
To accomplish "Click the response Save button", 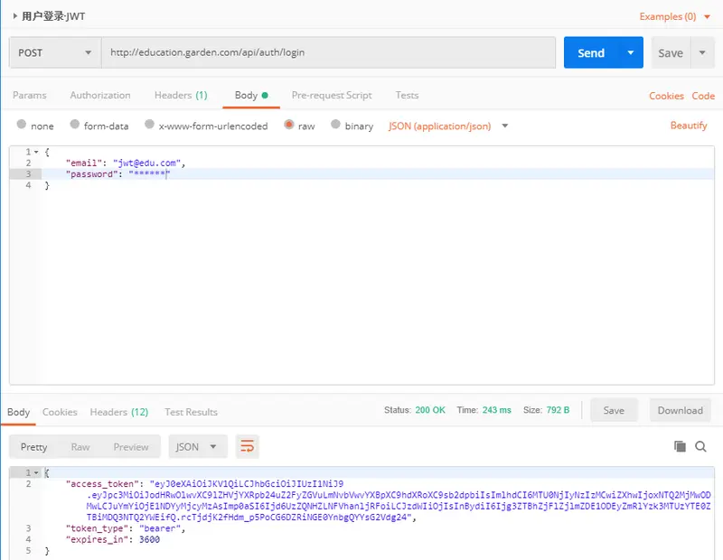I will (x=614, y=410).
